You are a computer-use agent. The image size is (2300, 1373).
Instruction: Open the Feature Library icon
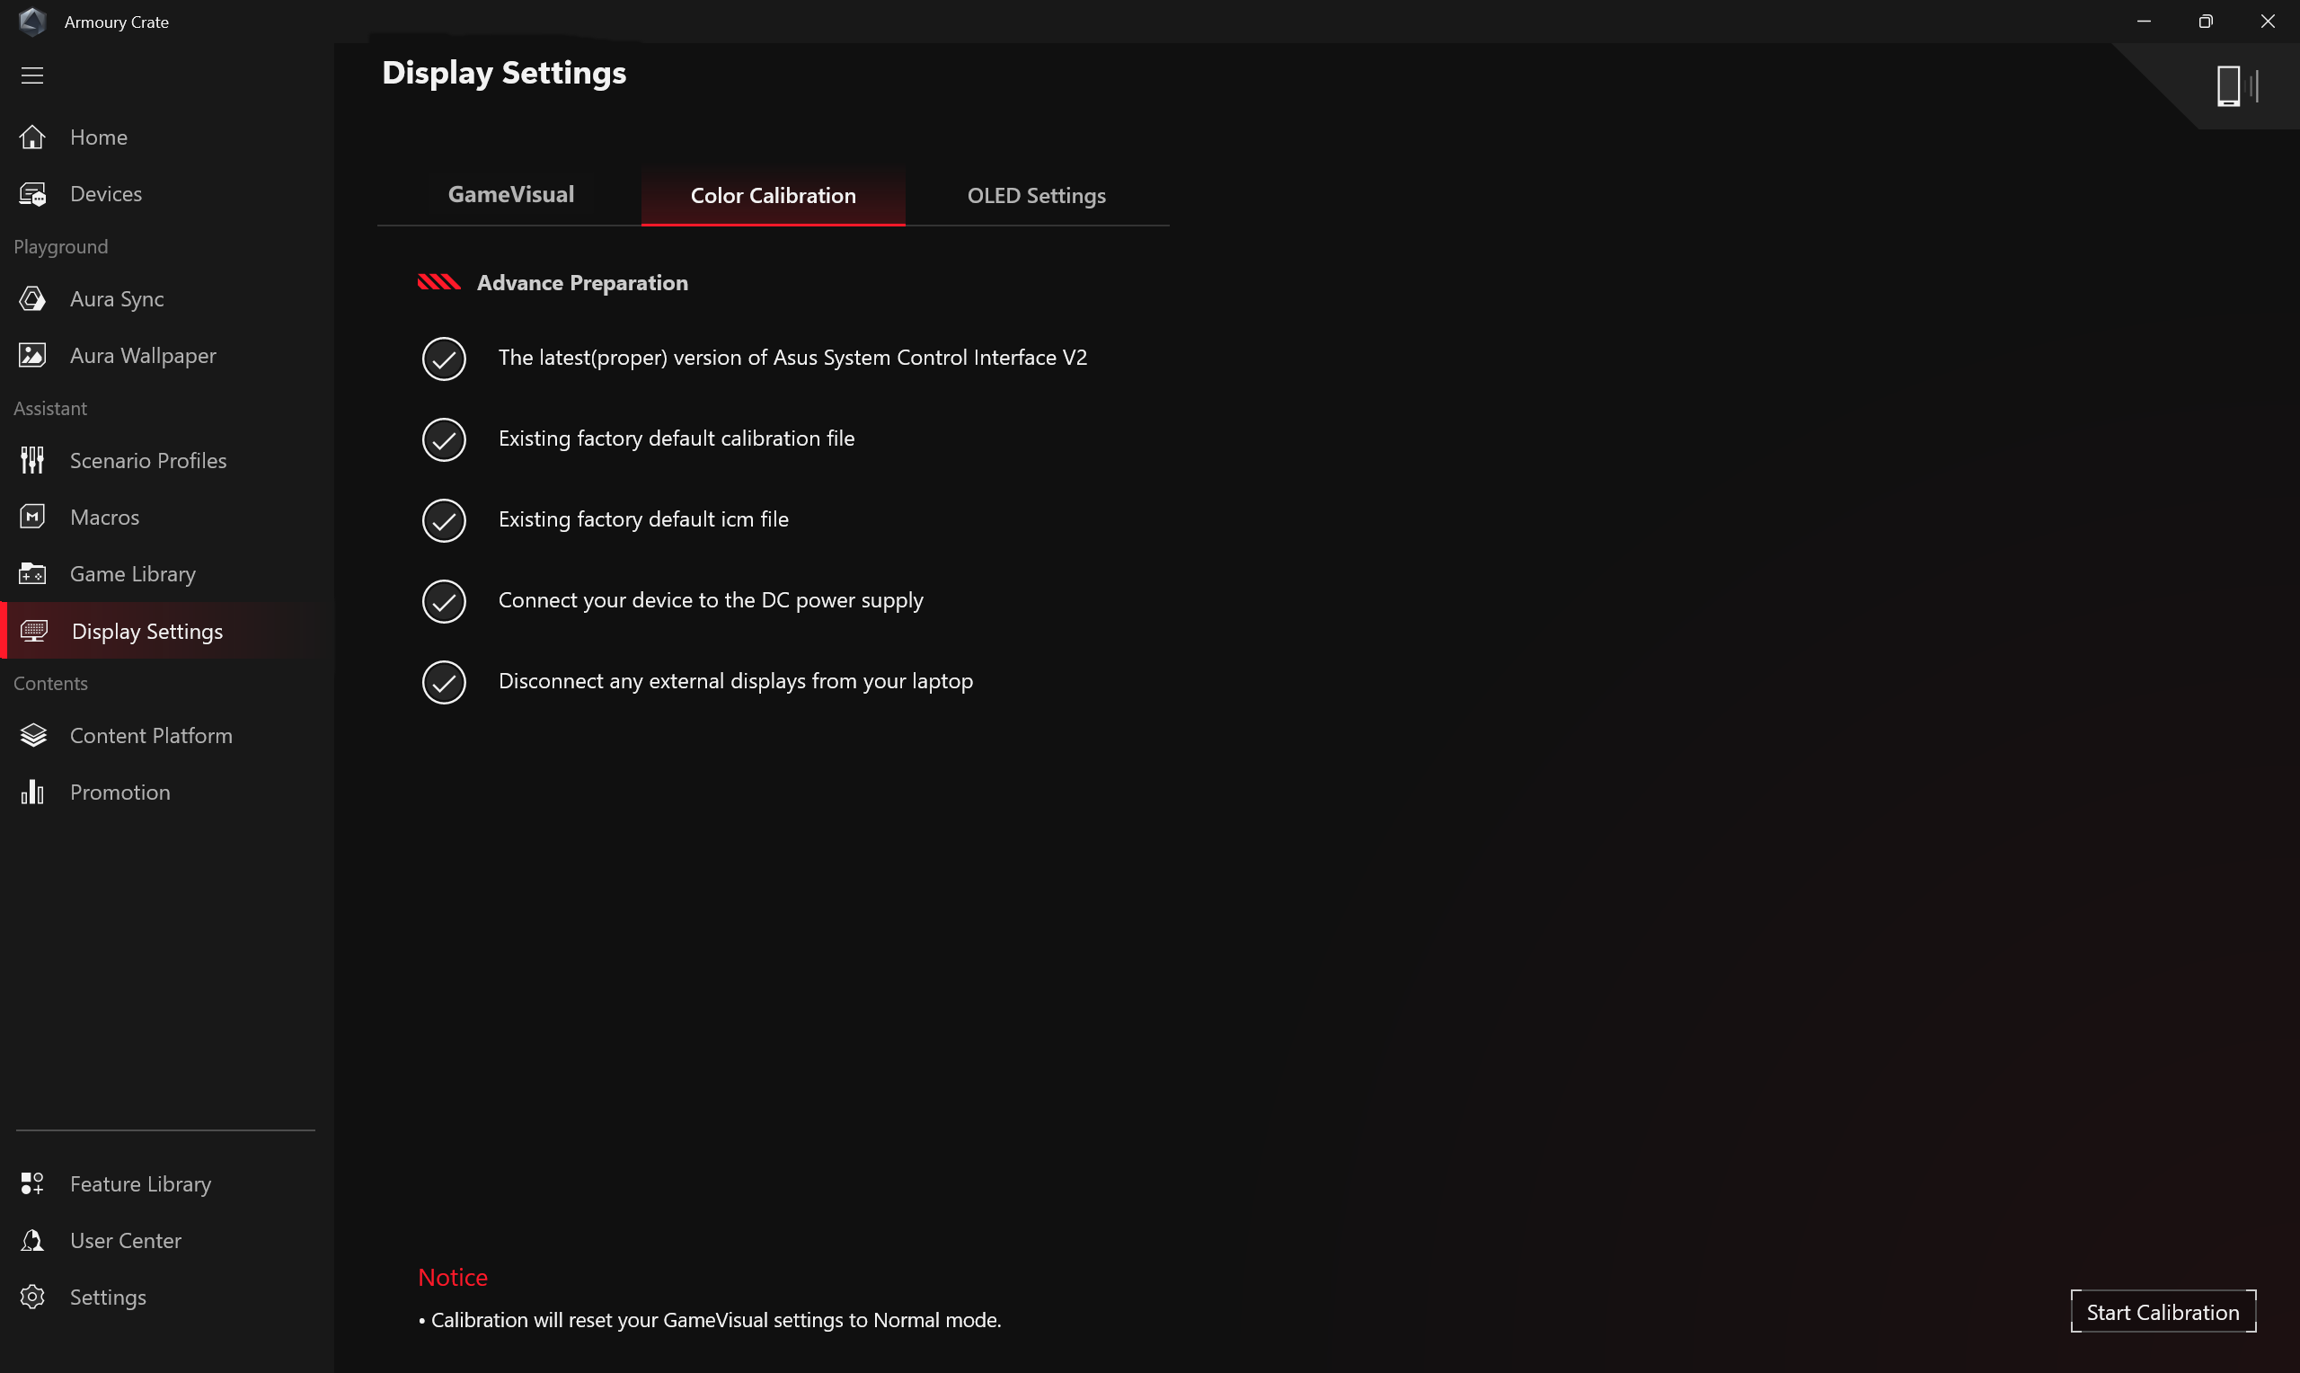point(32,1184)
